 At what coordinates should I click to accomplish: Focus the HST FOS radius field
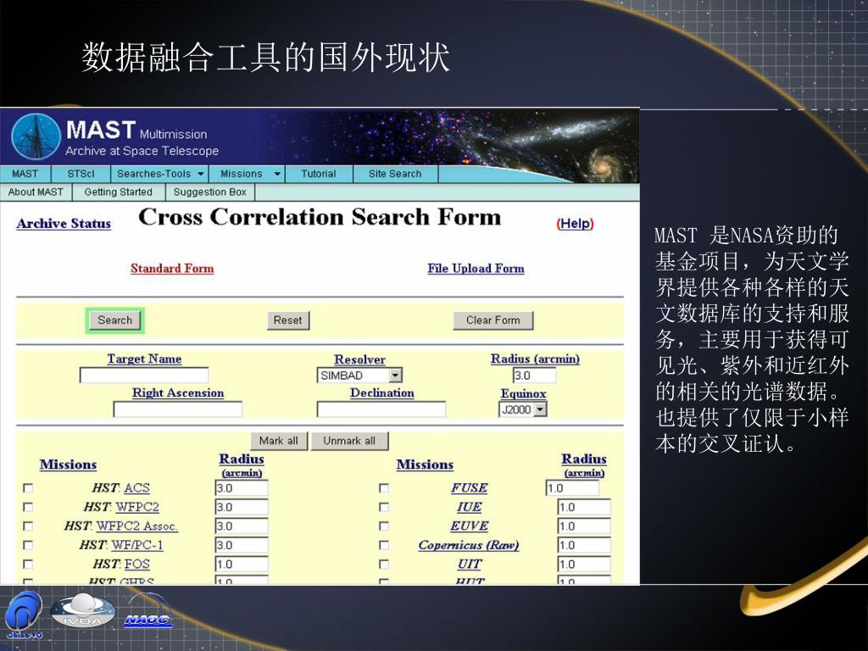(x=242, y=564)
